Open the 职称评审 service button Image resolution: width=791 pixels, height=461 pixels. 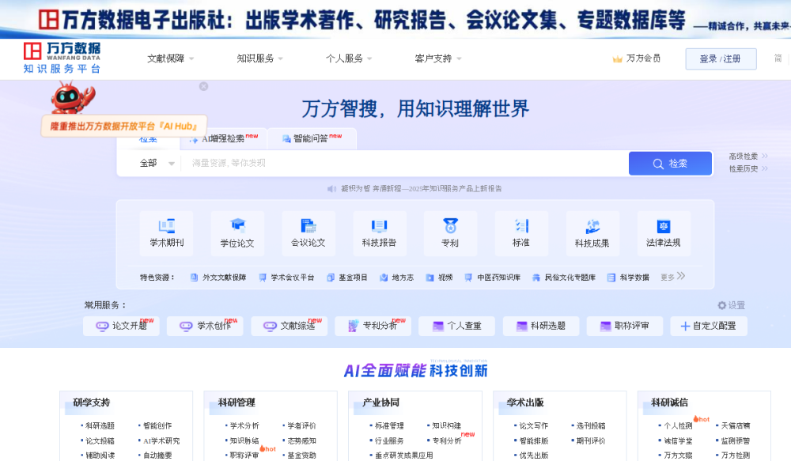(x=625, y=326)
